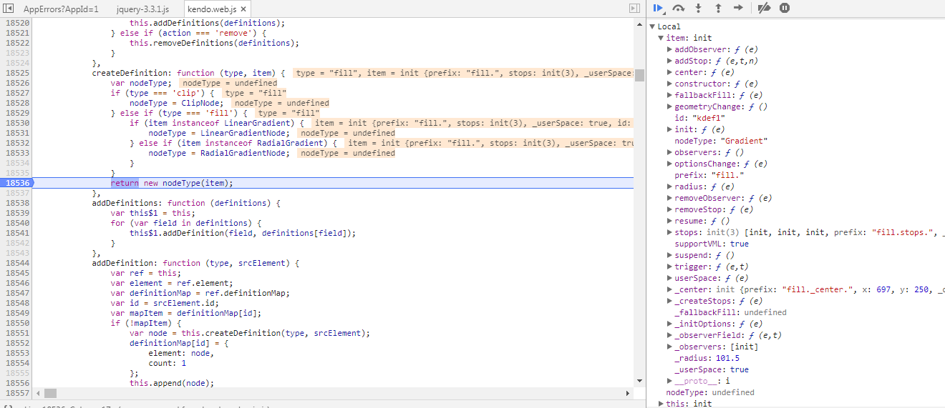The height and width of the screenshot is (408, 945).
Task: Expand the observers function entry
Action: 669,152
